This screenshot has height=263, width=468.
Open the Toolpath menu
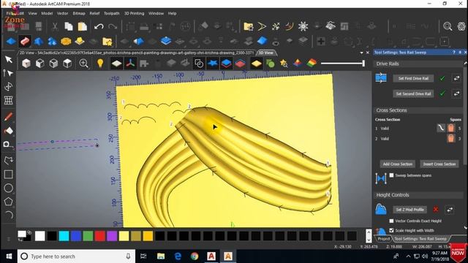[x=111, y=13]
